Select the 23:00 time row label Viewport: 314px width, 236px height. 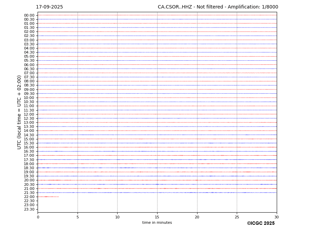click(29, 205)
